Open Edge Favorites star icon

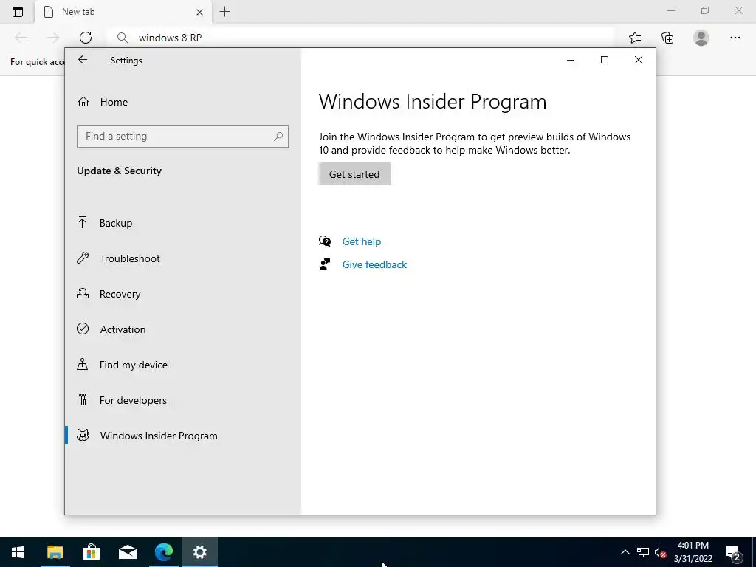tap(635, 38)
